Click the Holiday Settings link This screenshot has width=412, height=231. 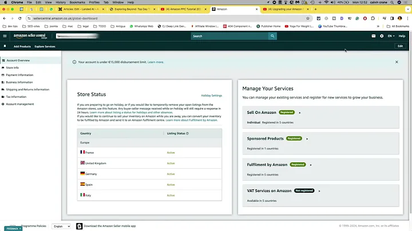pos(212,95)
